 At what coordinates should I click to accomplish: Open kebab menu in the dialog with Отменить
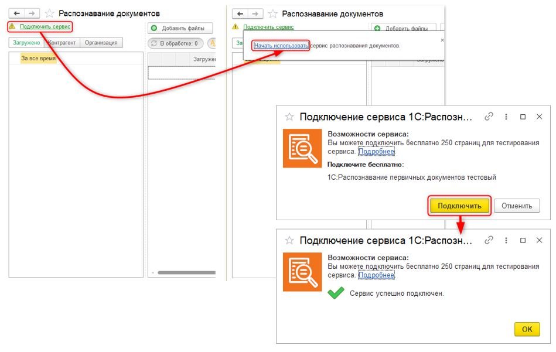(506, 117)
